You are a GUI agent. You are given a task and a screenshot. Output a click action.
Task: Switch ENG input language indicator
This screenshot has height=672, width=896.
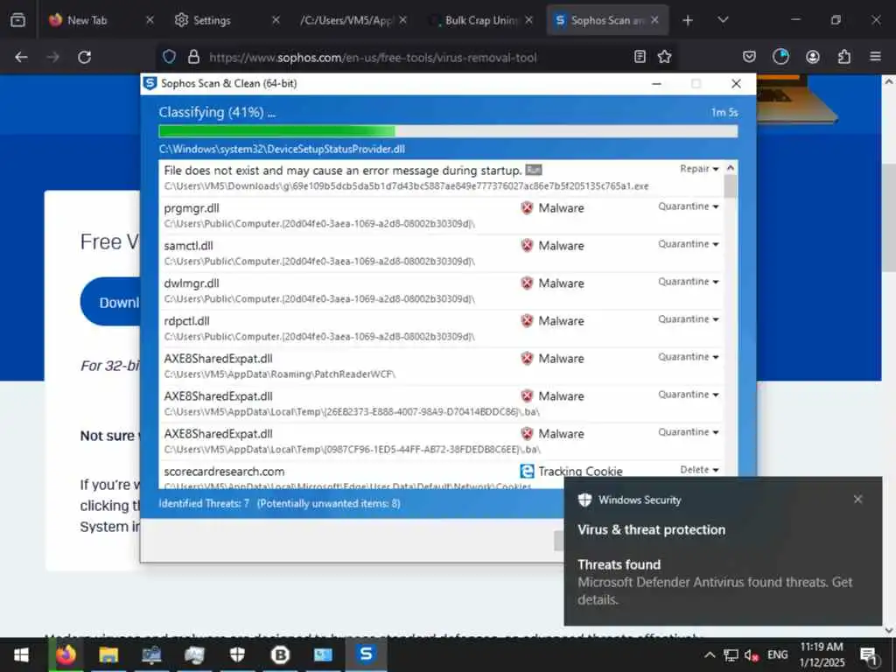777,654
